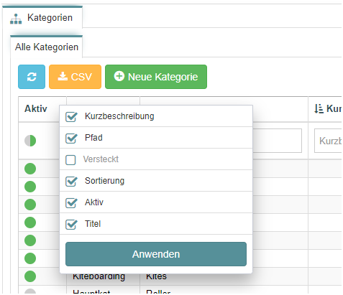The image size is (343, 295).
Task: Uncheck the Sortierung column checkbox
Action: [71, 182]
